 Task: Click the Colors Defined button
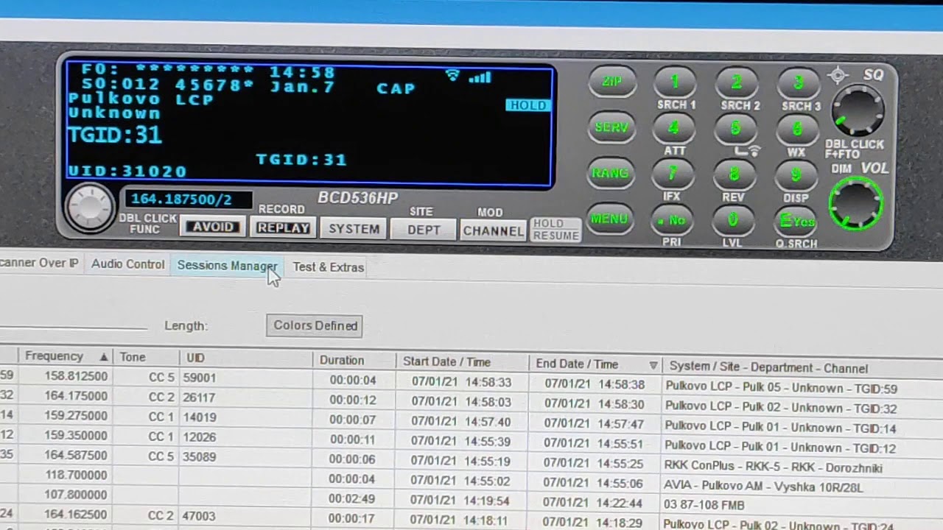pyautogui.click(x=315, y=325)
